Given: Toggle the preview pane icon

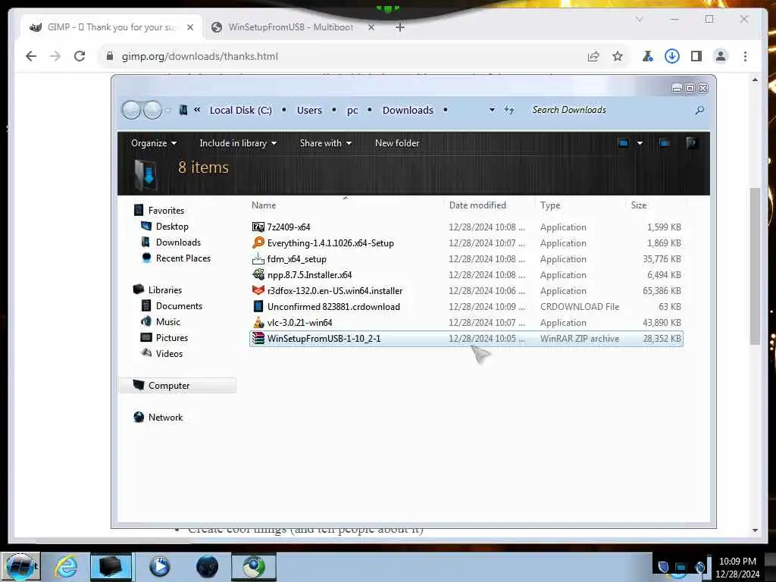Looking at the screenshot, I should coord(664,143).
